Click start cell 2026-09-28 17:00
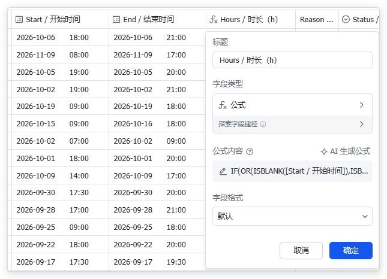 60,210
